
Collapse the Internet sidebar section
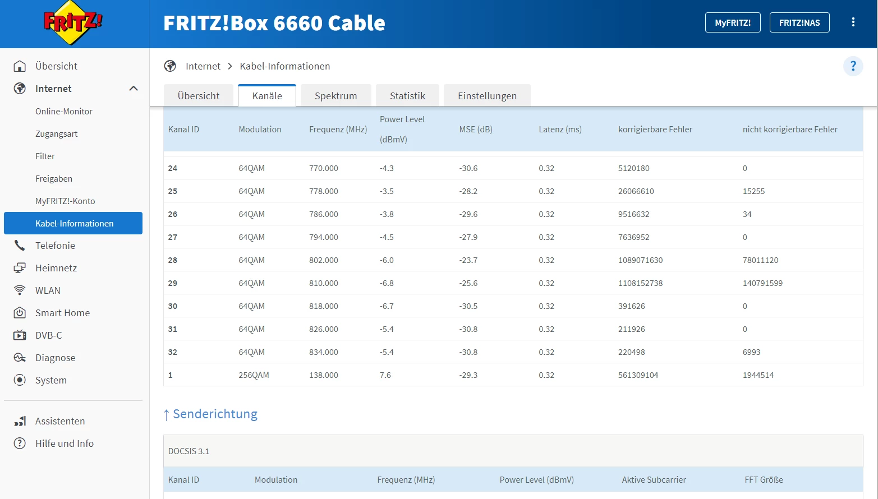coord(134,89)
